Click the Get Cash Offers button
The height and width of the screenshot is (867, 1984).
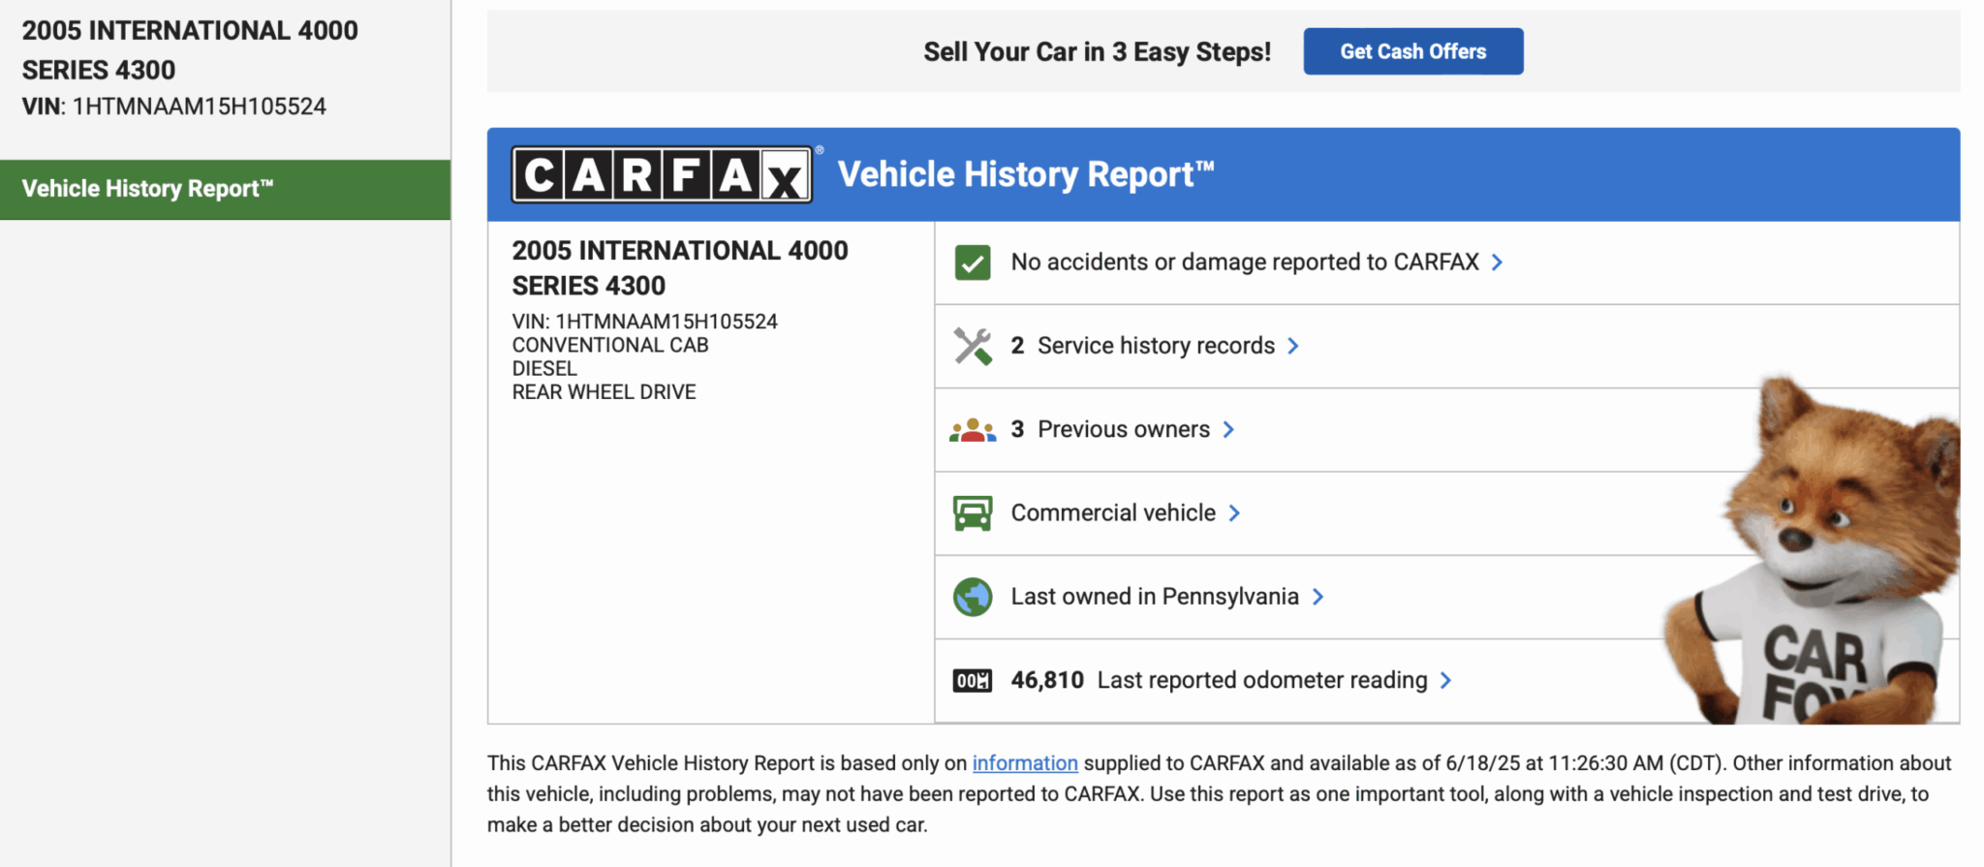pyautogui.click(x=1412, y=51)
